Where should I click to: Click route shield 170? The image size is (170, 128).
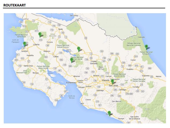pyautogui.click(x=50, y=22)
